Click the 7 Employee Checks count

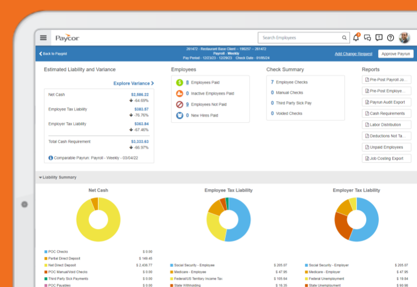pos(272,82)
